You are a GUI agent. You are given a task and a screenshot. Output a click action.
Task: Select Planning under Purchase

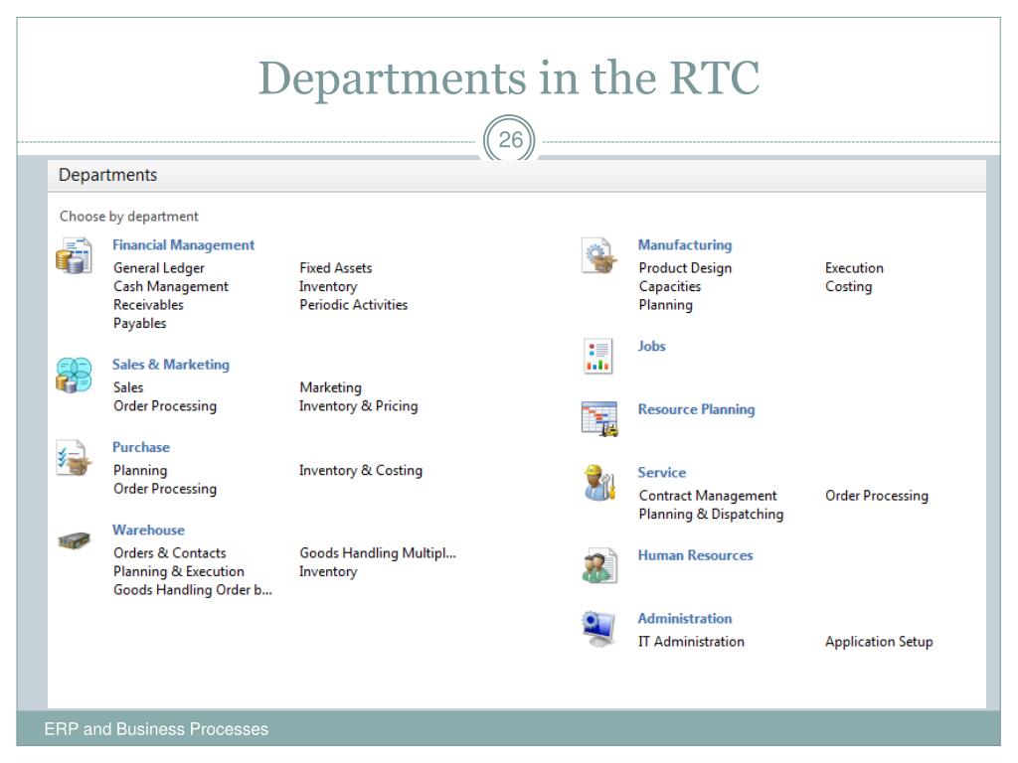click(140, 470)
